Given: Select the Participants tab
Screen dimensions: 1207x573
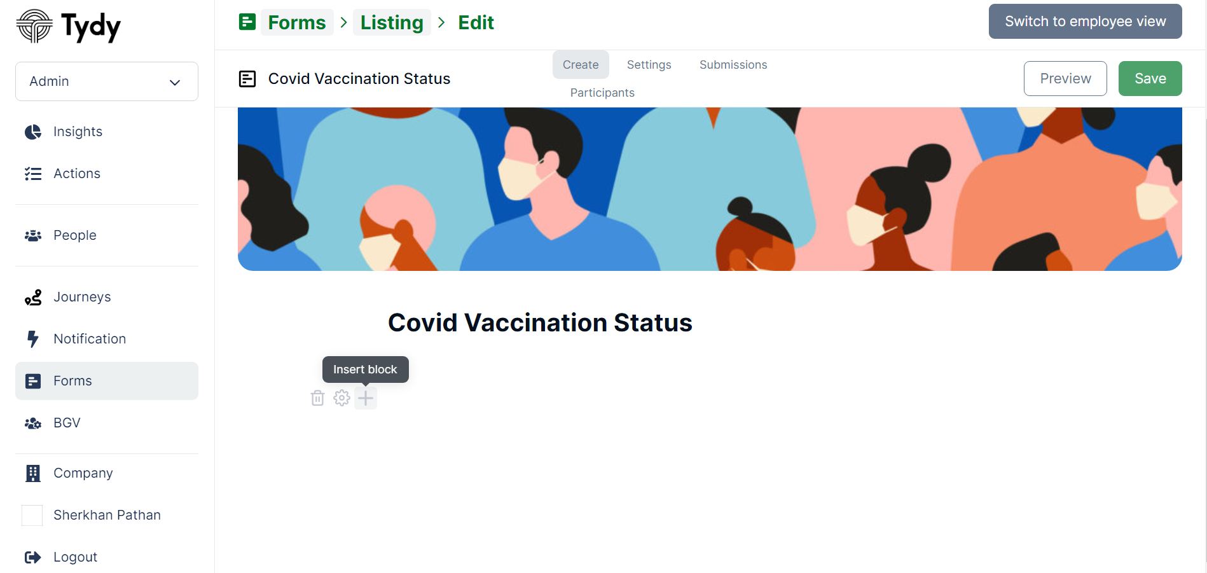Looking at the screenshot, I should point(602,93).
